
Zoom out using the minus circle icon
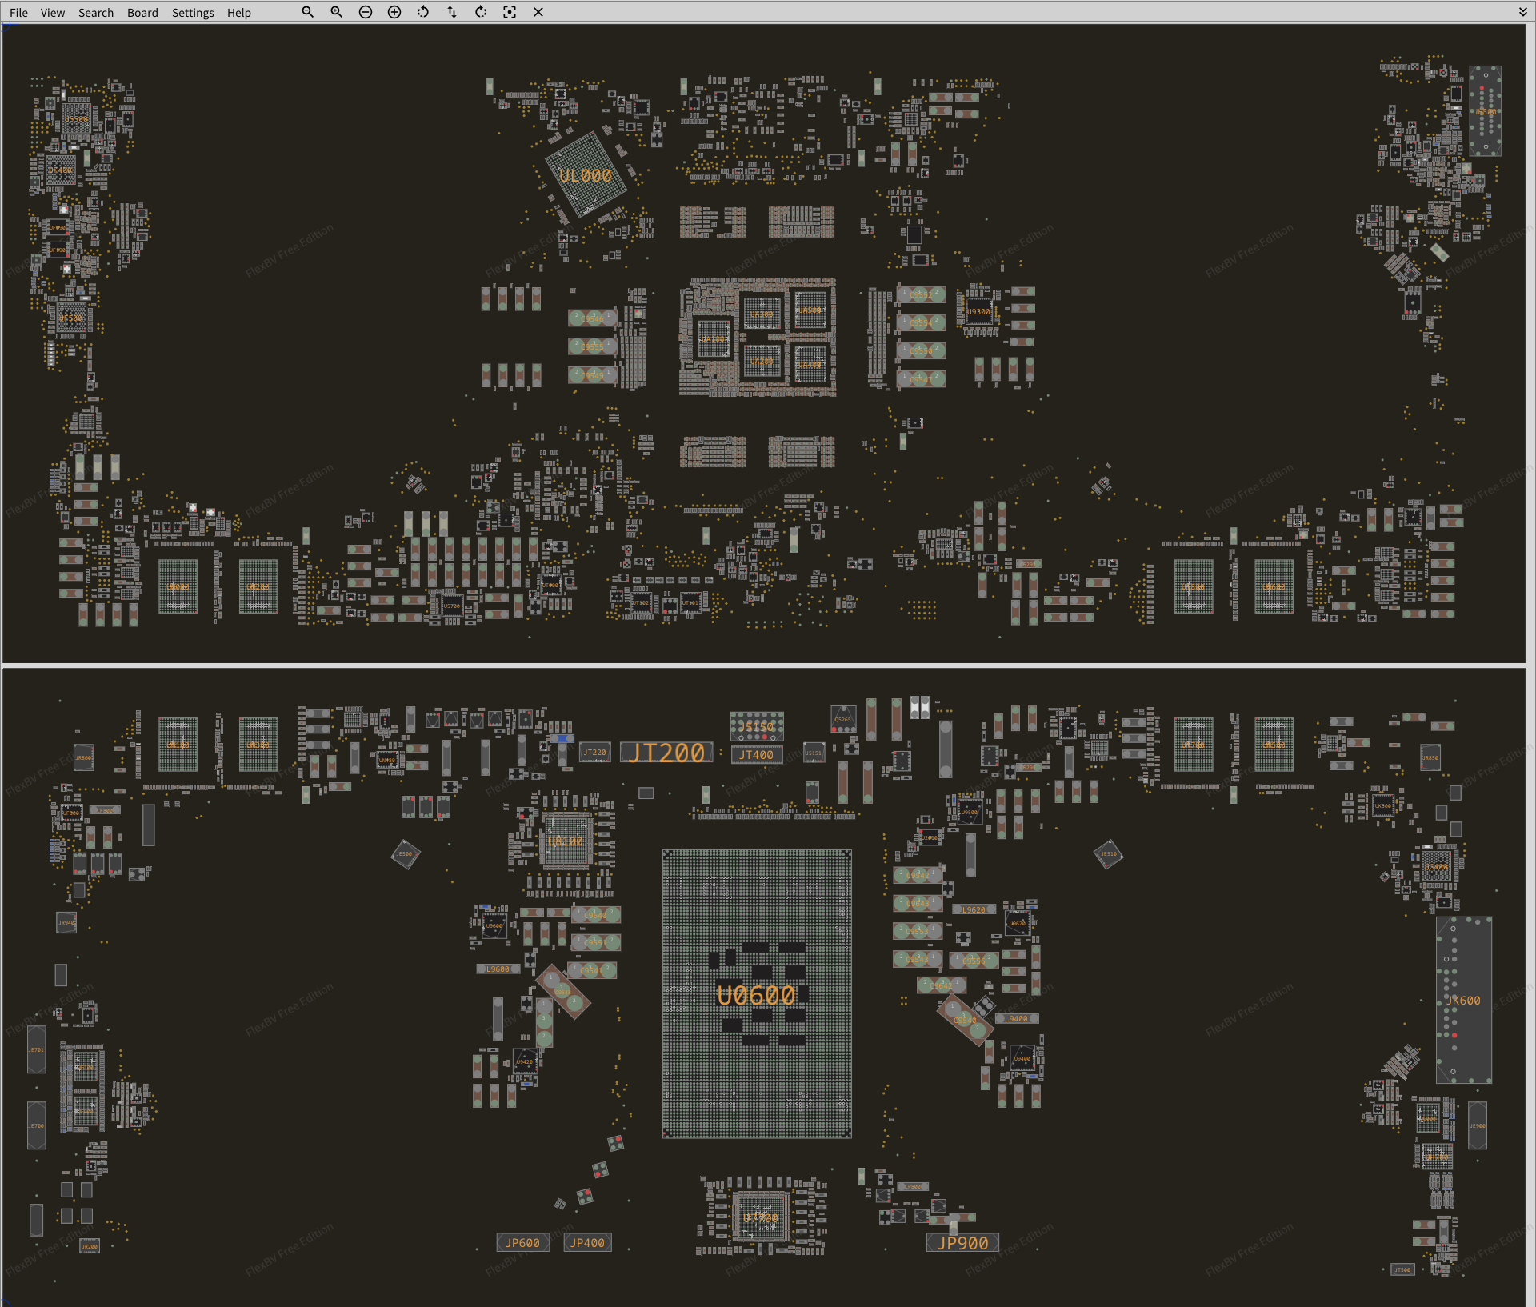[x=366, y=12]
